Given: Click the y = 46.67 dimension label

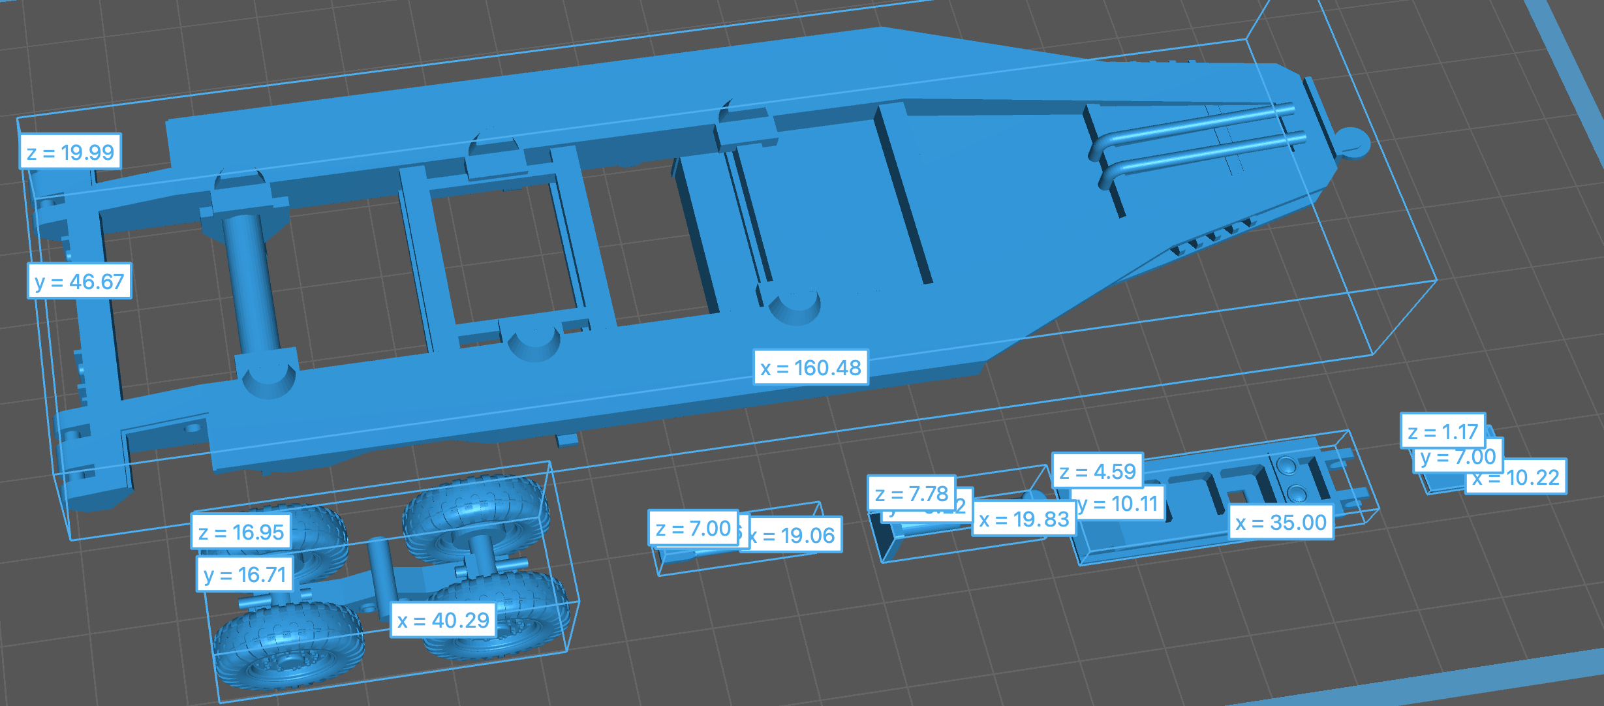Looking at the screenshot, I should click(x=80, y=281).
